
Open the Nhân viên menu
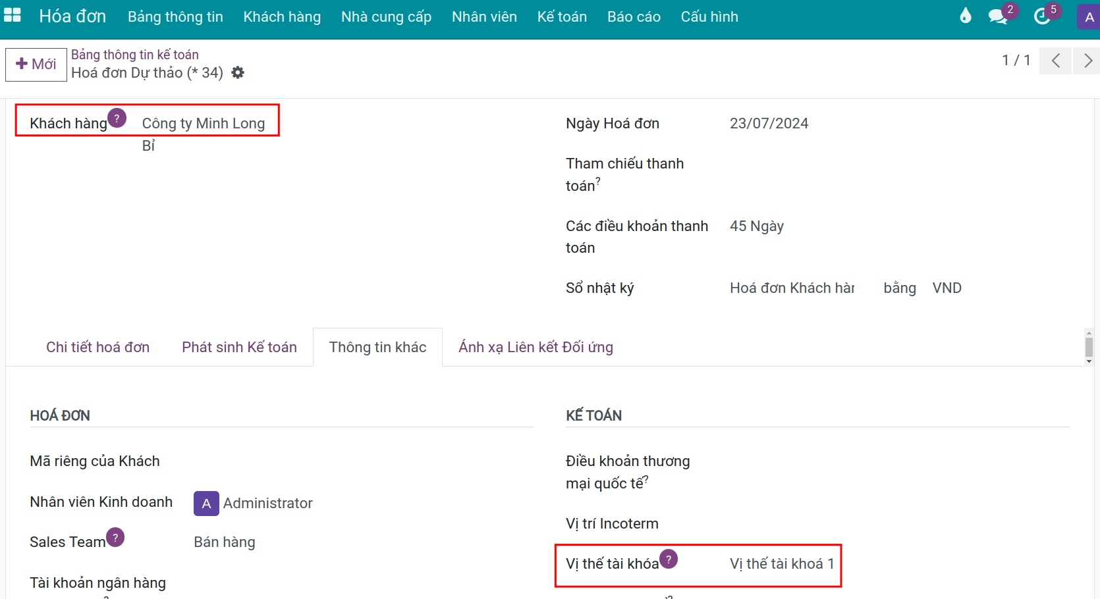click(484, 16)
